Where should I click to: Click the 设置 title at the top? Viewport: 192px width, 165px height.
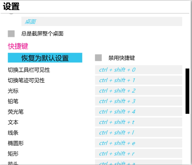(11, 6)
